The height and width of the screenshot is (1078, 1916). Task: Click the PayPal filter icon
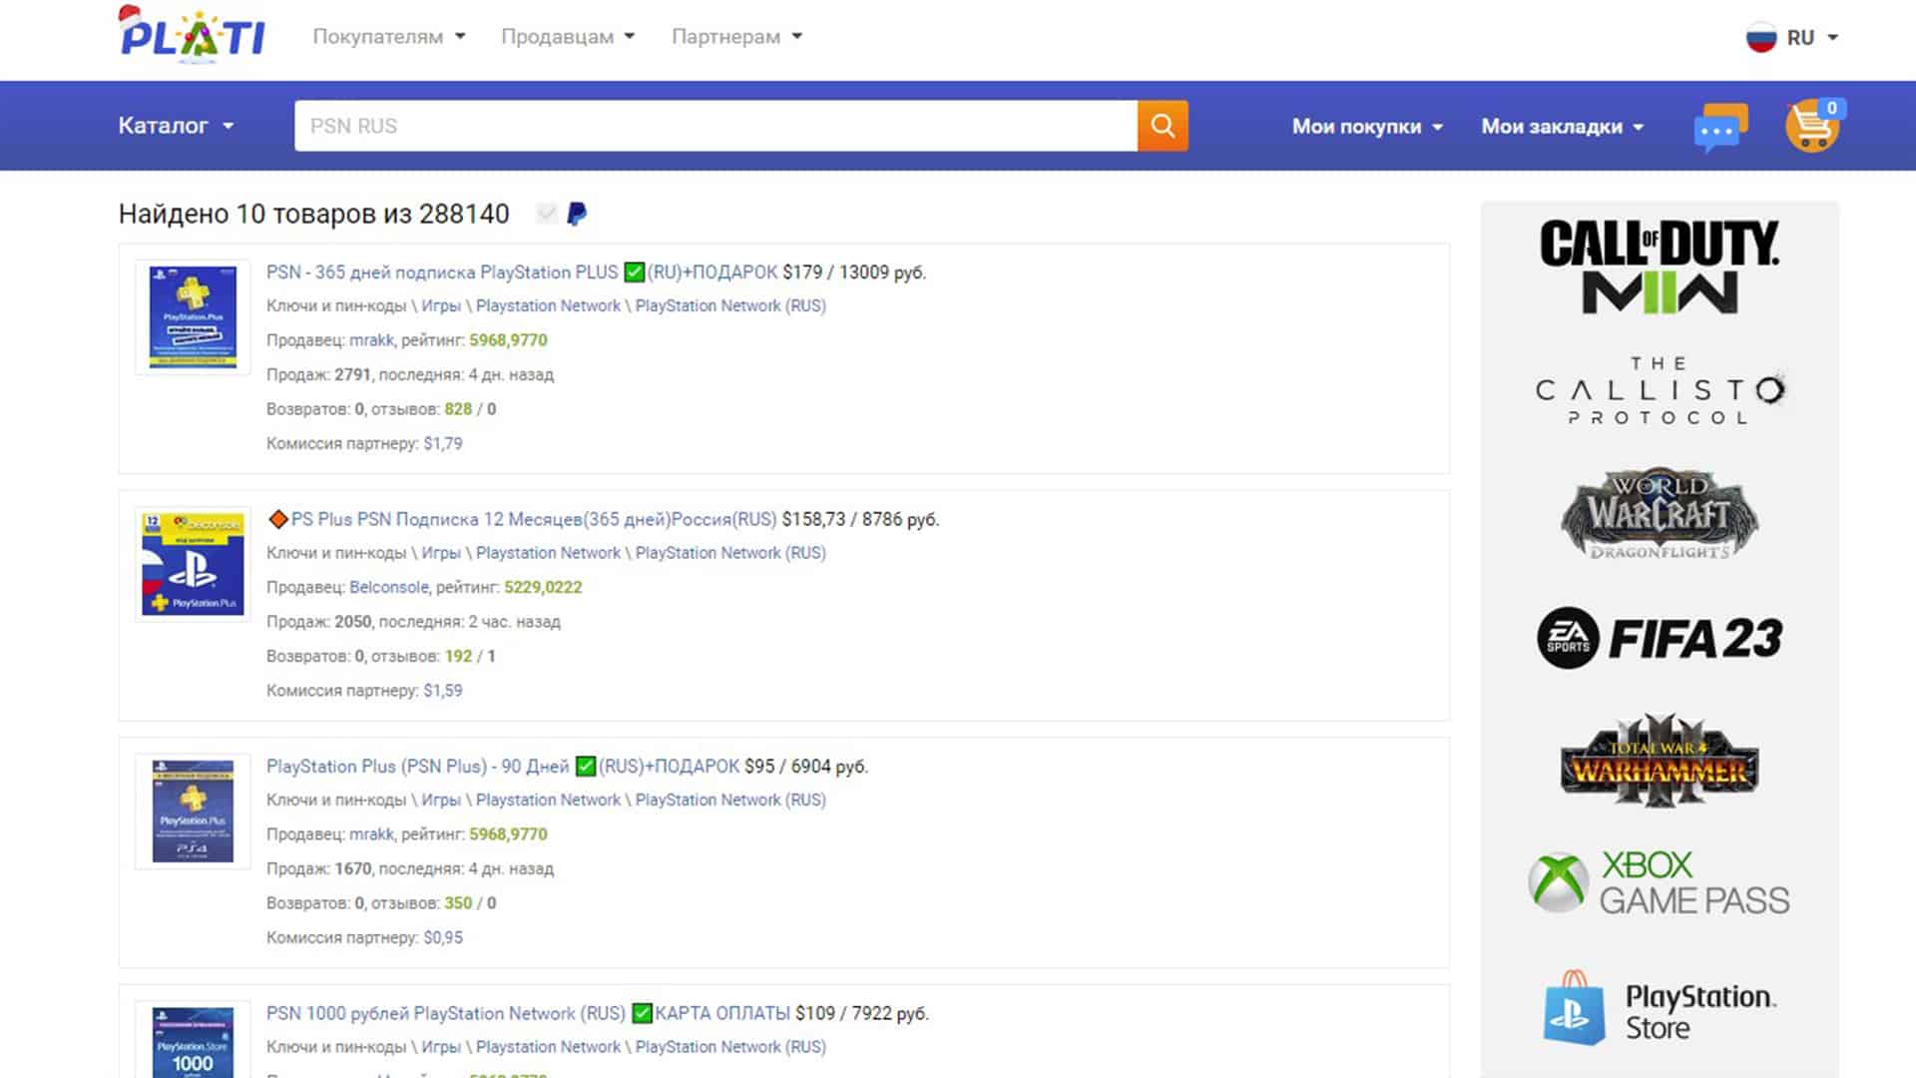575,214
